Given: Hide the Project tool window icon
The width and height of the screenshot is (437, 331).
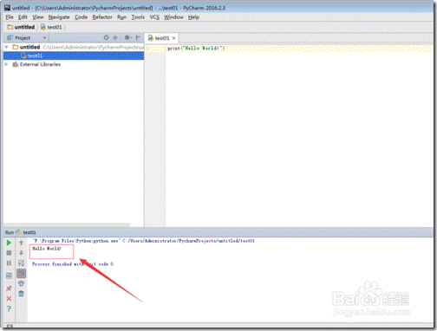Looking at the screenshot, I should pos(138,37).
